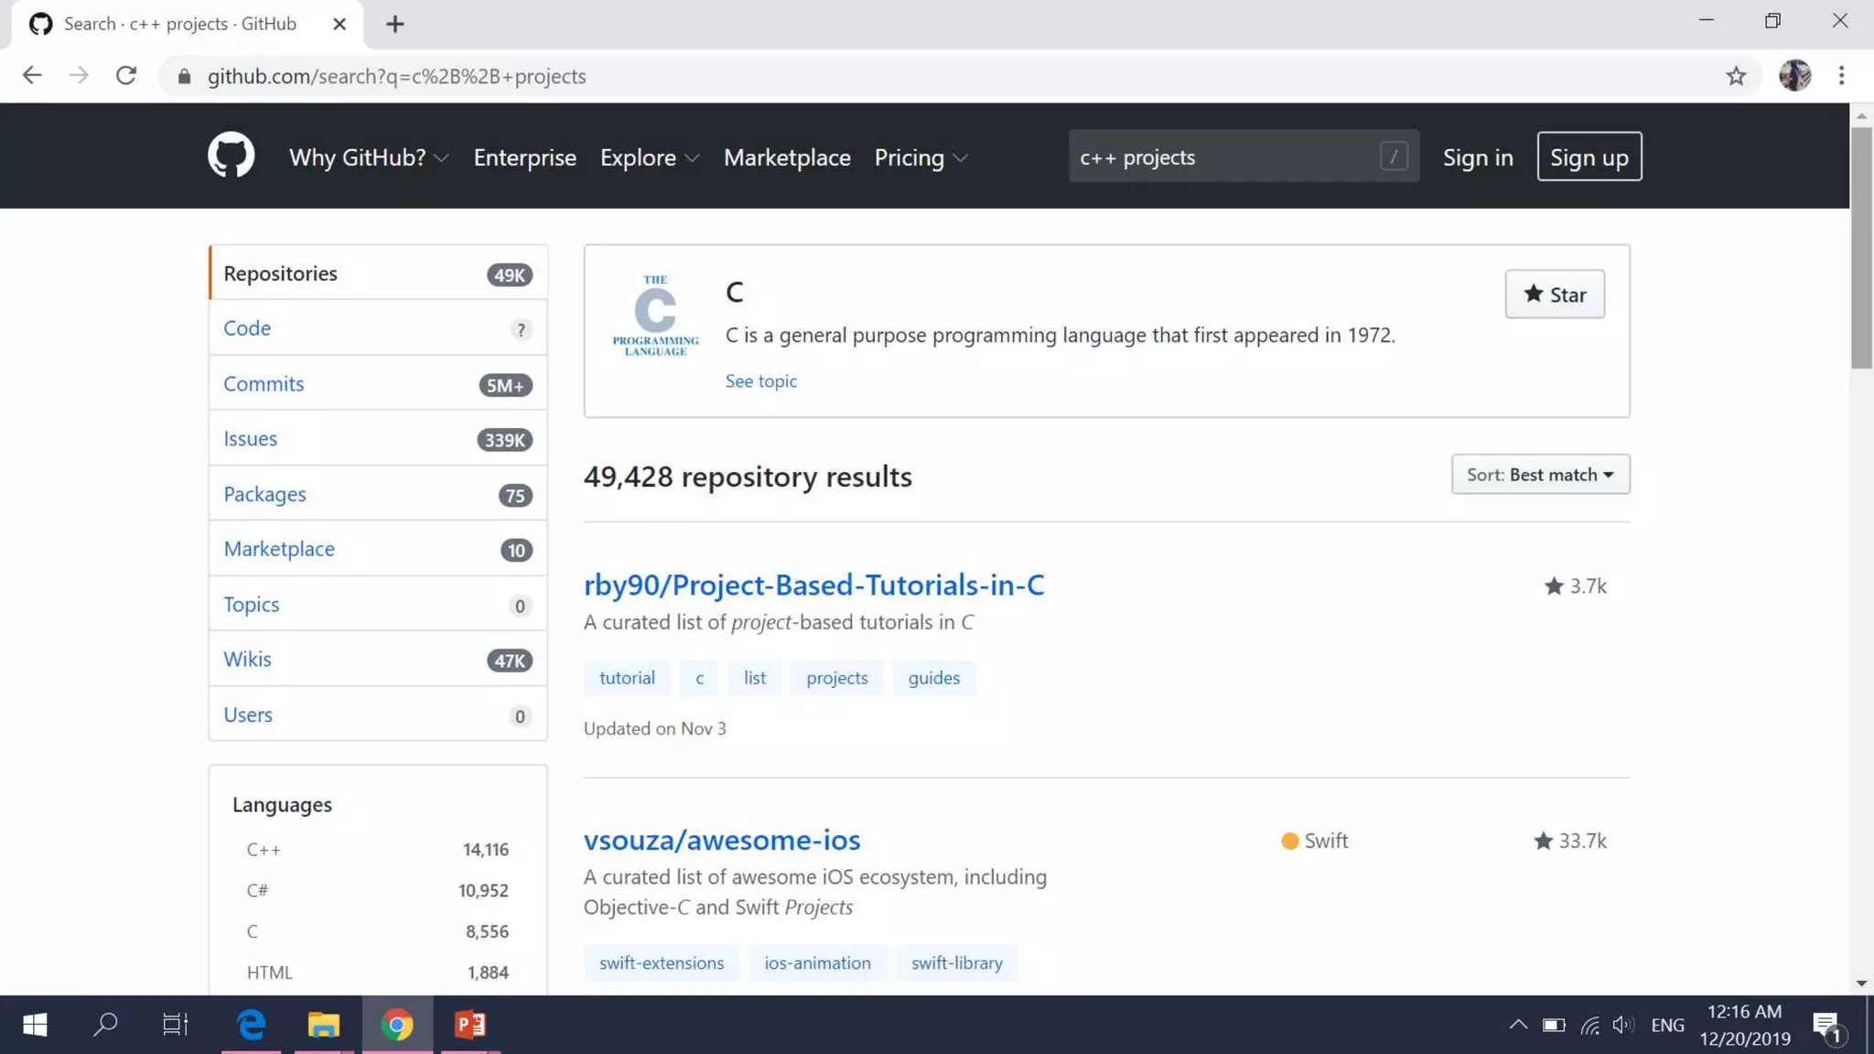Viewport: 1874px width, 1054px height.
Task: Click the GitHub Octocat logo
Action: pos(231,156)
